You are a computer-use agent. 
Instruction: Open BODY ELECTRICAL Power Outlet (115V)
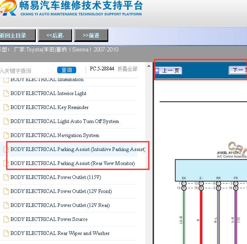(x=56, y=177)
